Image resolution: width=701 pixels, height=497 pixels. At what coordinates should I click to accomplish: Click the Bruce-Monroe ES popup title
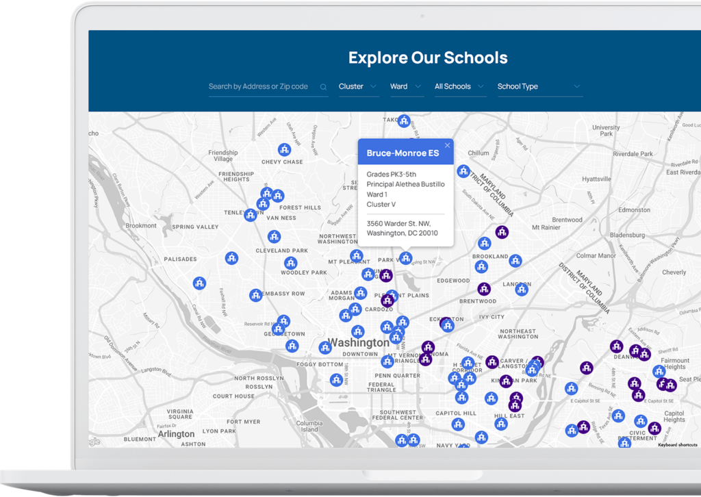(x=403, y=153)
